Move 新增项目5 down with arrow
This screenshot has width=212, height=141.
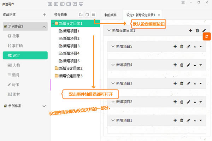pos(201,47)
